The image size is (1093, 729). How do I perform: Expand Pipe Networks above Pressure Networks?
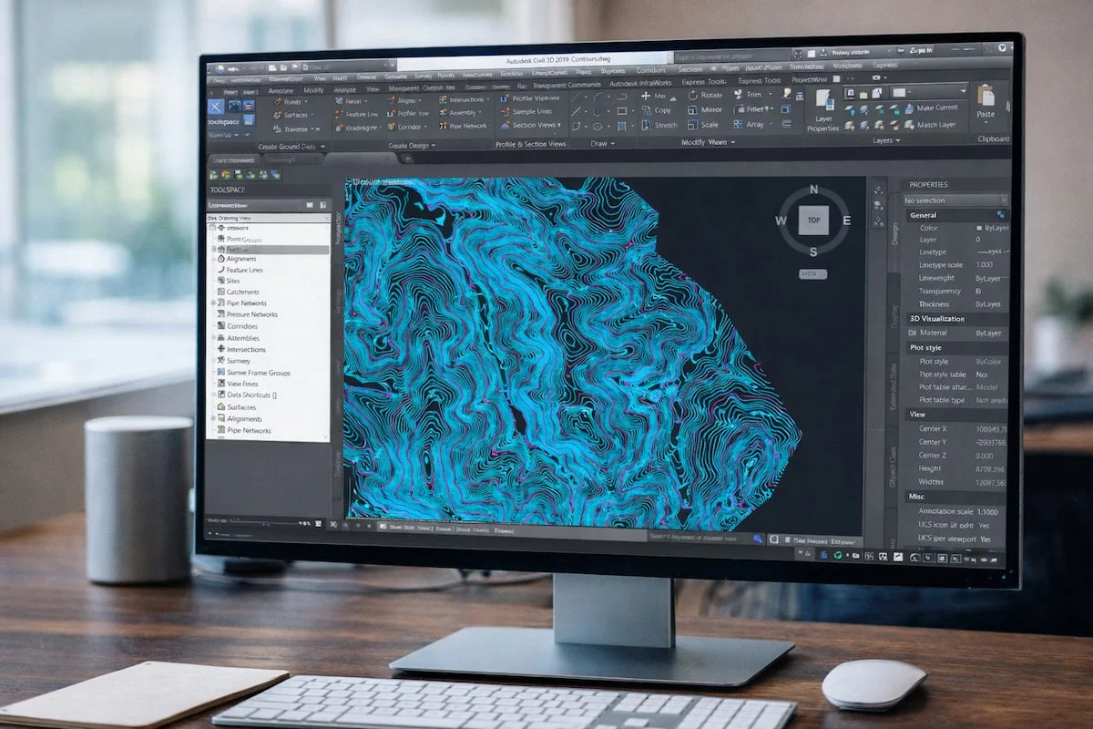coord(213,303)
